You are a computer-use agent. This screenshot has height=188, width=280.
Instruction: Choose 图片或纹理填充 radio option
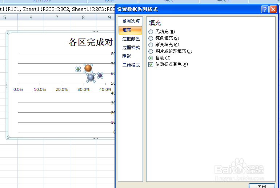coord(151,51)
